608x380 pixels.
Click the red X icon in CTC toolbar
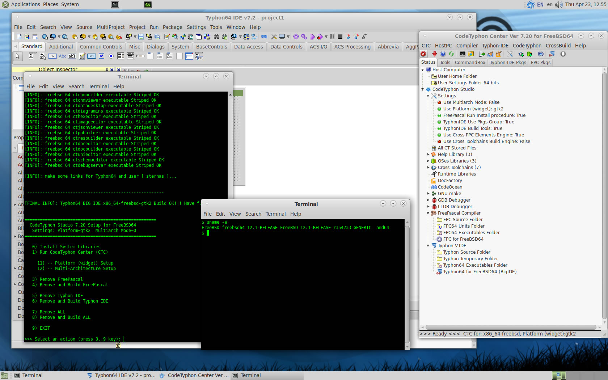423,54
